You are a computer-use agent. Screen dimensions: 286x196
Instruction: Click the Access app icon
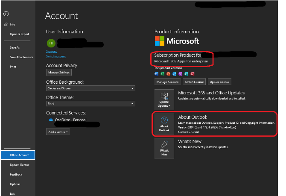tap(192, 74)
